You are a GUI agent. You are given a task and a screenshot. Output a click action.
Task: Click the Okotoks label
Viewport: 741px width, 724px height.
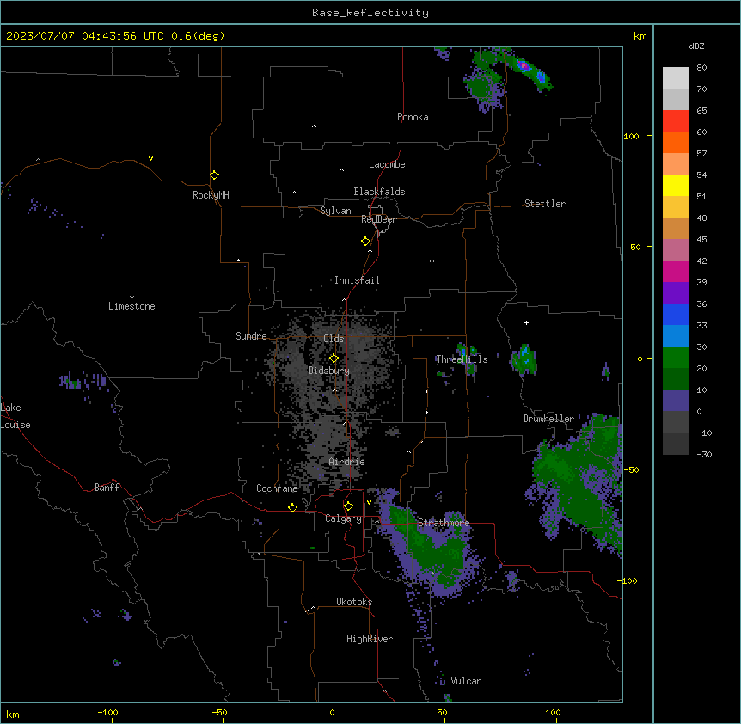pos(354,602)
